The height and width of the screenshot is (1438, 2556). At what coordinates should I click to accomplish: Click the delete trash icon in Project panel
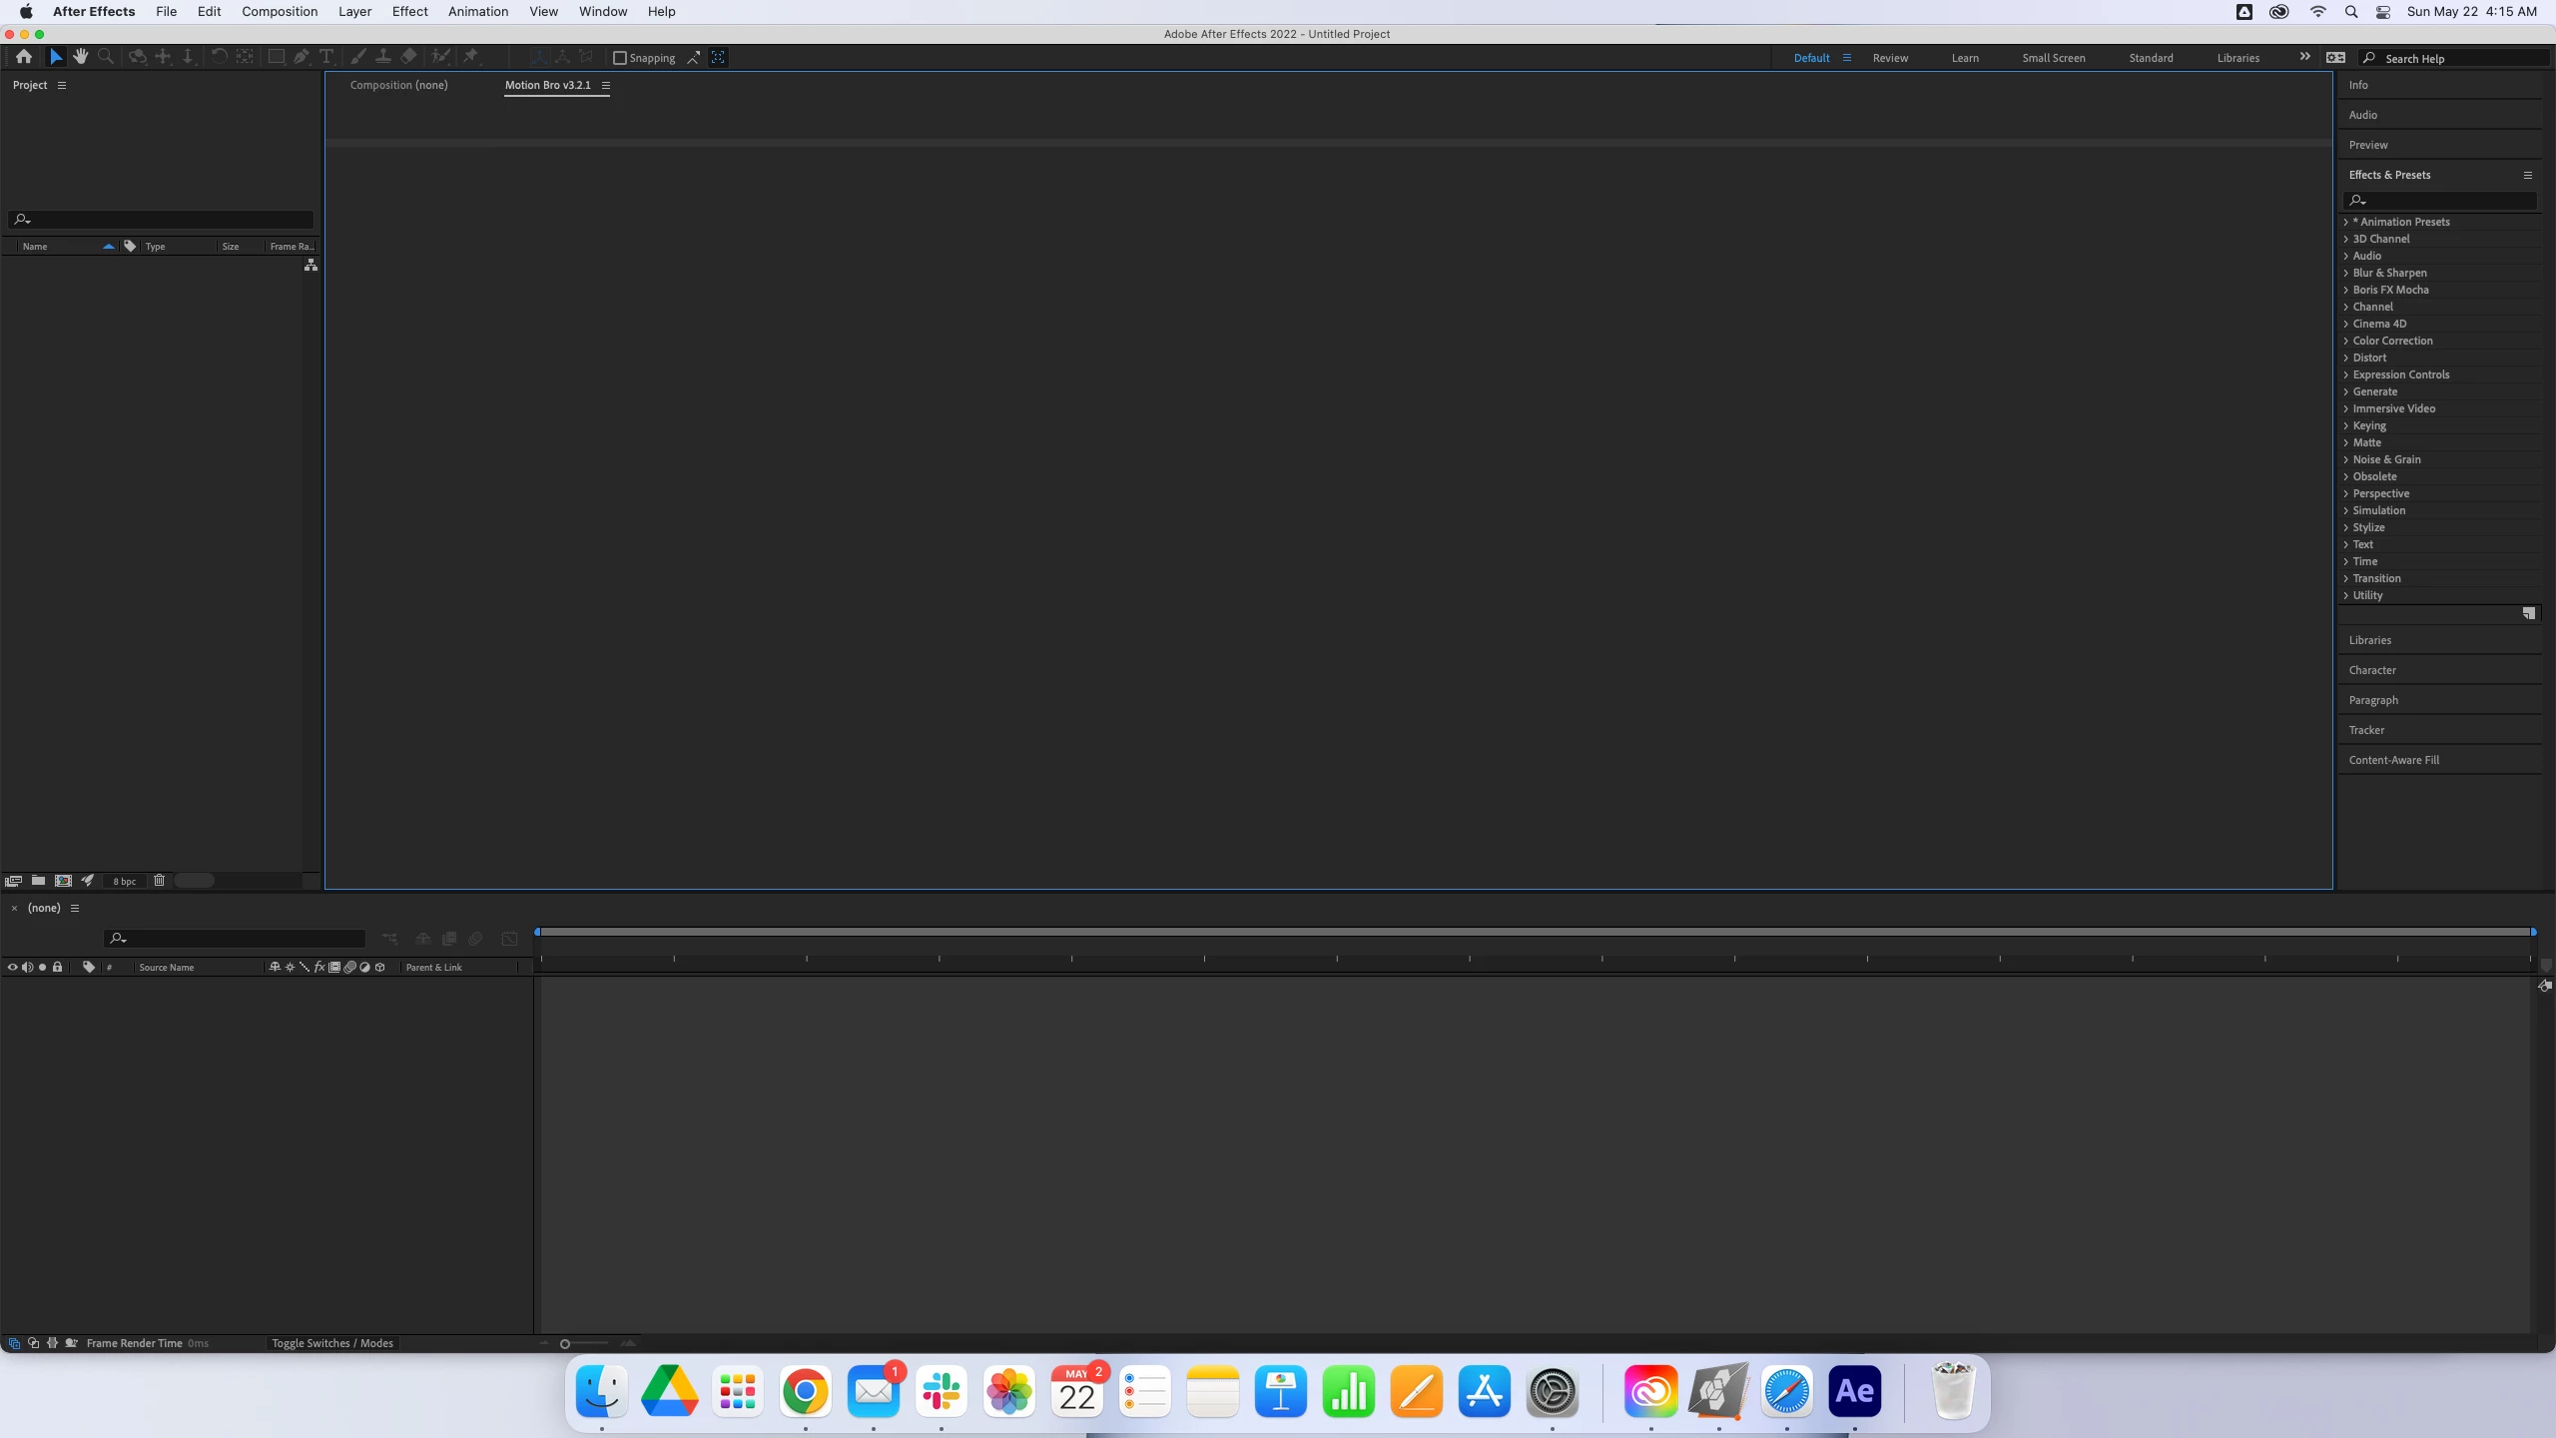[x=159, y=881]
